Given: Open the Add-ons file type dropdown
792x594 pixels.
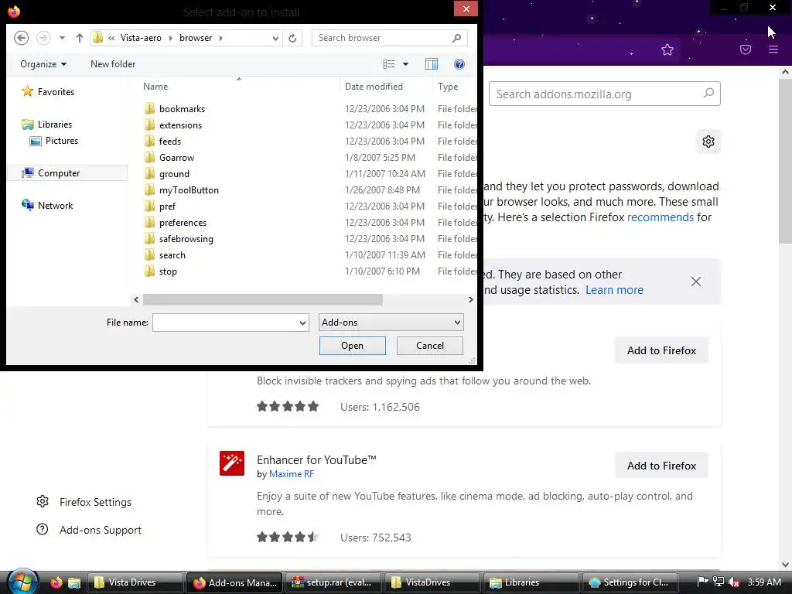Looking at the screenshot, I should 391,323.
